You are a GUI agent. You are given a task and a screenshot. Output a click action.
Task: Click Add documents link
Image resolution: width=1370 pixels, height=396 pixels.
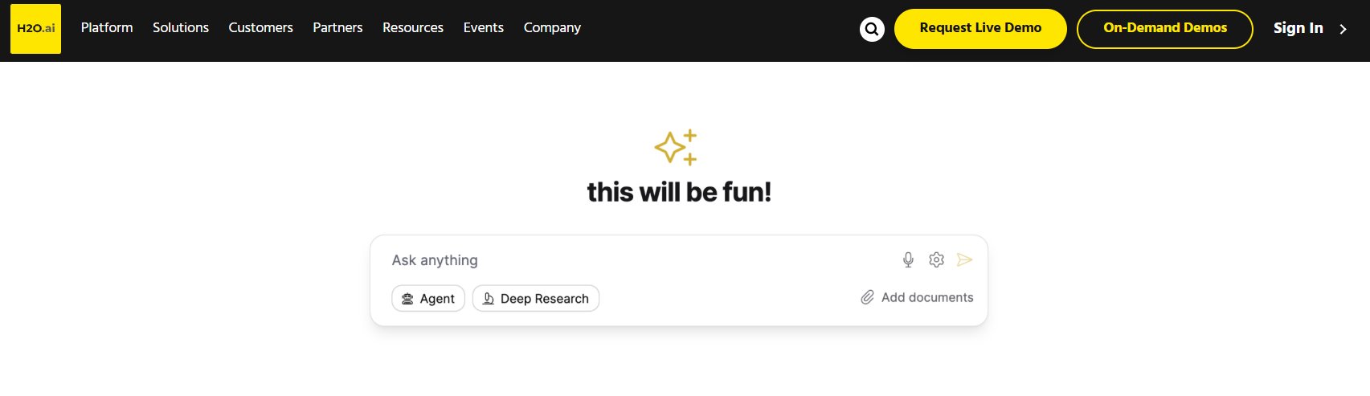tap(917, 297)
